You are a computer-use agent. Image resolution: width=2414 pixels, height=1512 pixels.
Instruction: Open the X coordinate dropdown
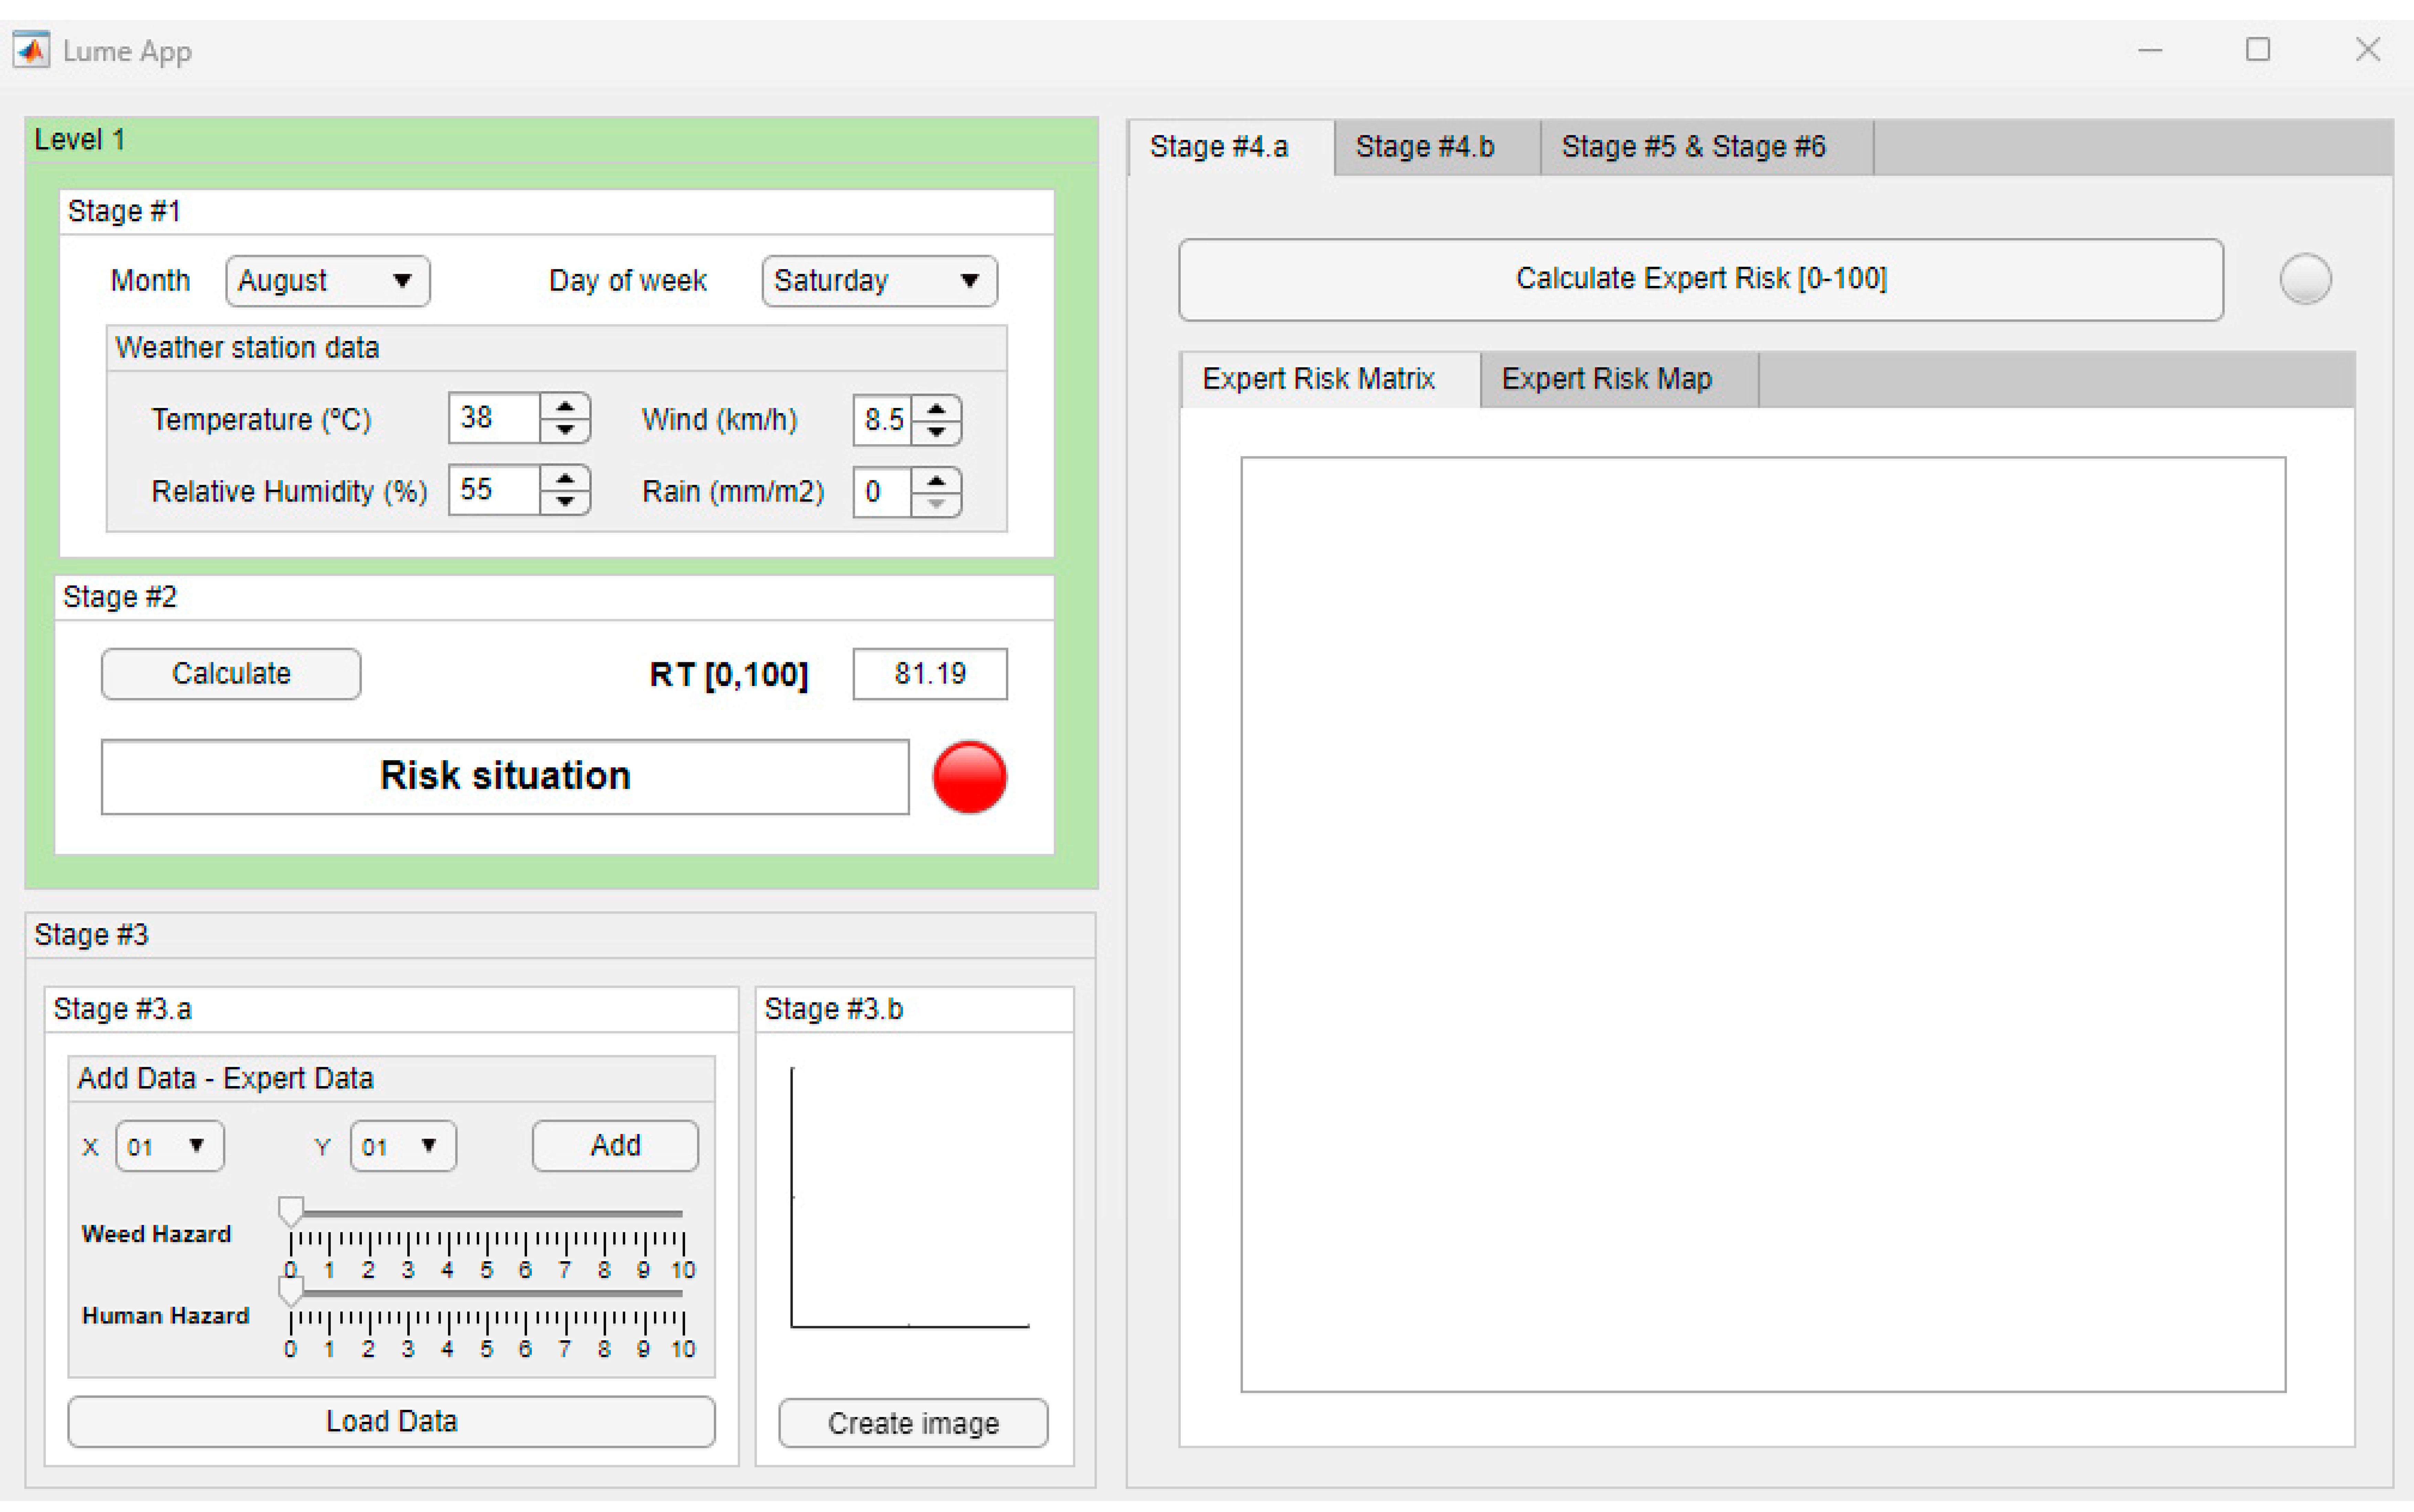point(170,1146)
